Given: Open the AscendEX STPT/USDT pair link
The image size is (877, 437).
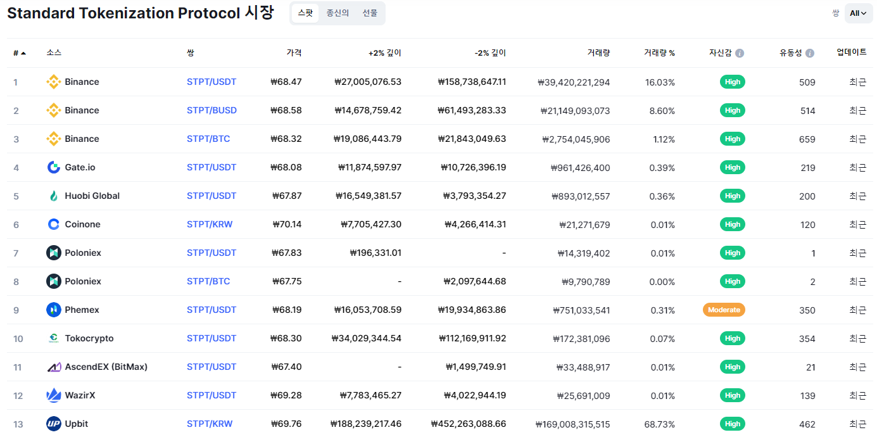Looking at the screenshot, I should click(211, 367).
